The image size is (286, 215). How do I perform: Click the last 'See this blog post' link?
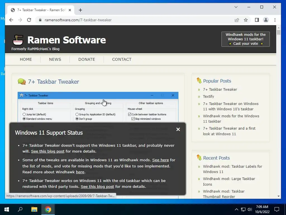click(x=97, y=187)
